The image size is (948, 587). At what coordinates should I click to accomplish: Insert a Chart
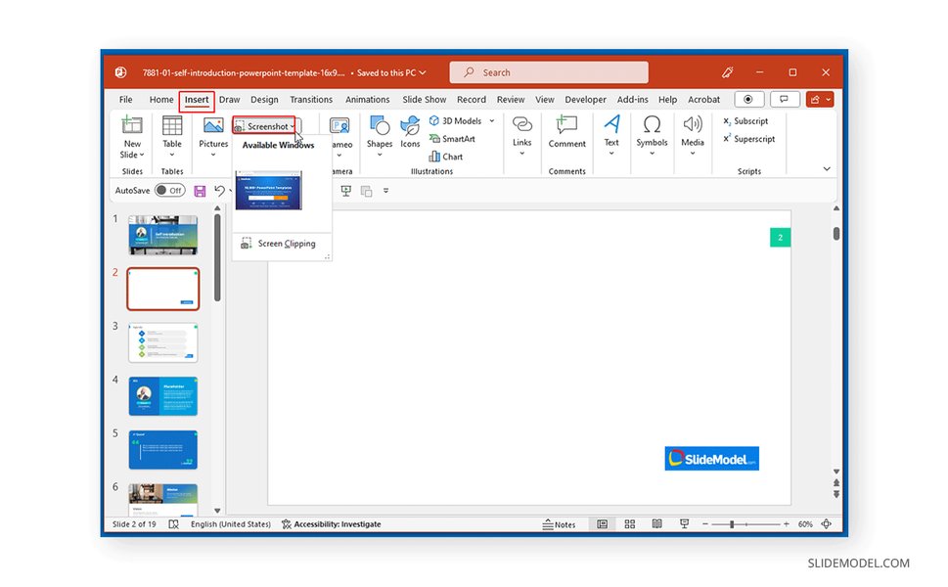coord(445,157)
